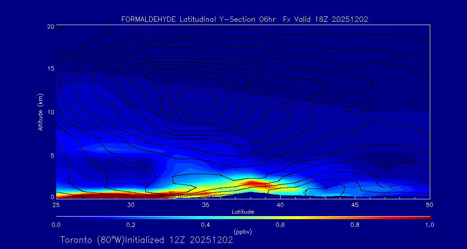This screenshot has width=467, height=249.
Task: Click the center of the closed contours near 12 km
Action: (x=197, y=96)
